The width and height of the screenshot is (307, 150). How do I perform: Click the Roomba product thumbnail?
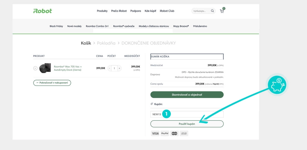45,68
